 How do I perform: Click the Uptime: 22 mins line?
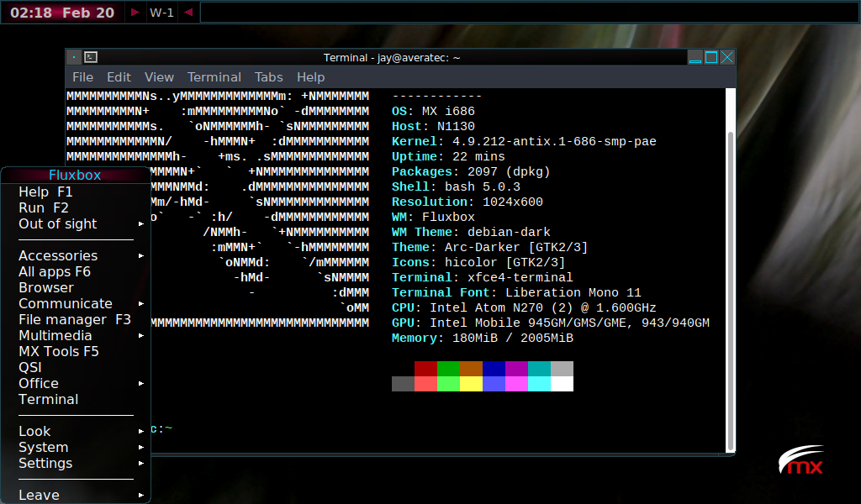[x=448, y=157]
